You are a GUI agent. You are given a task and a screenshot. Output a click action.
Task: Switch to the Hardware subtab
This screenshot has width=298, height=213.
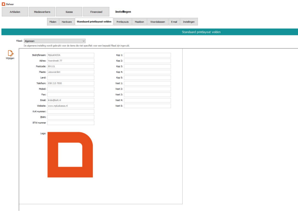67,22
